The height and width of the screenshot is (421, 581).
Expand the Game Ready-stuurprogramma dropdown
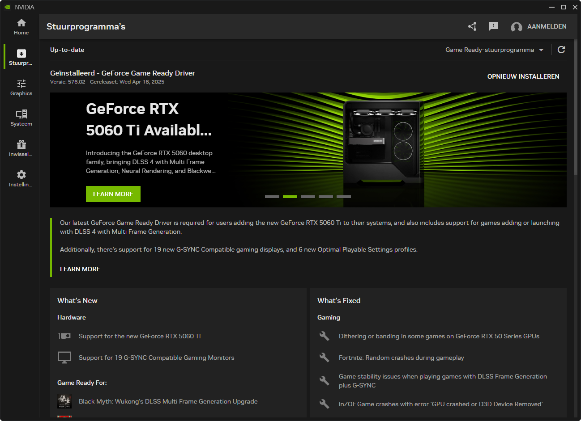(x=494, y=50)
